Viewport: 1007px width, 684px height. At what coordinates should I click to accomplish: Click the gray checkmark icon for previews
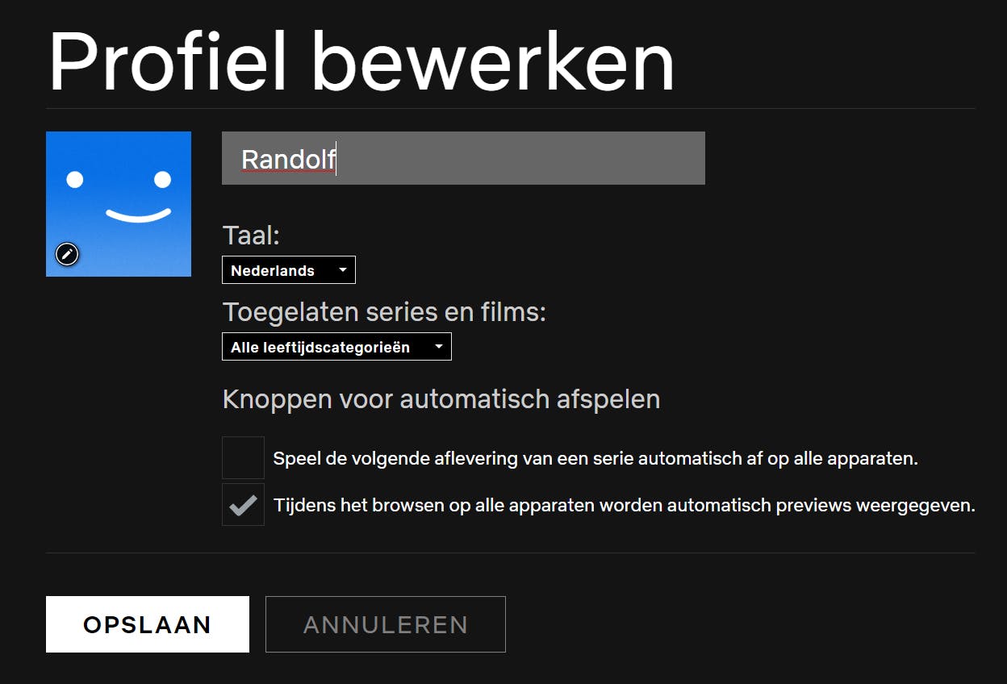click(243, 506)
